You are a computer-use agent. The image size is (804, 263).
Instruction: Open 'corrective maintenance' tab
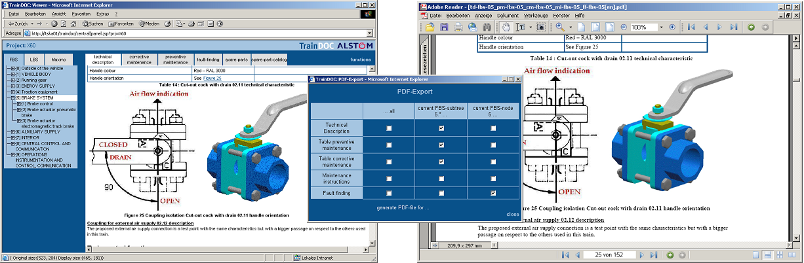click(x=139, y=60)
